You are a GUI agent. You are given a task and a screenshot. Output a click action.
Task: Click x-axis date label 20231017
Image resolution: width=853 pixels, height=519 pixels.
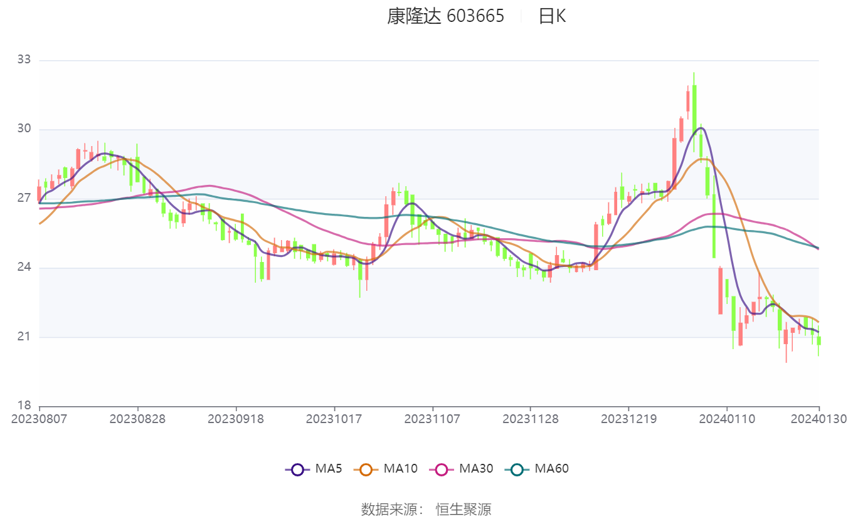click(x=334, y=419)
